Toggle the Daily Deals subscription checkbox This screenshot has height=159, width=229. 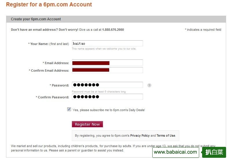pyautogui.click(x=69, y=109)
